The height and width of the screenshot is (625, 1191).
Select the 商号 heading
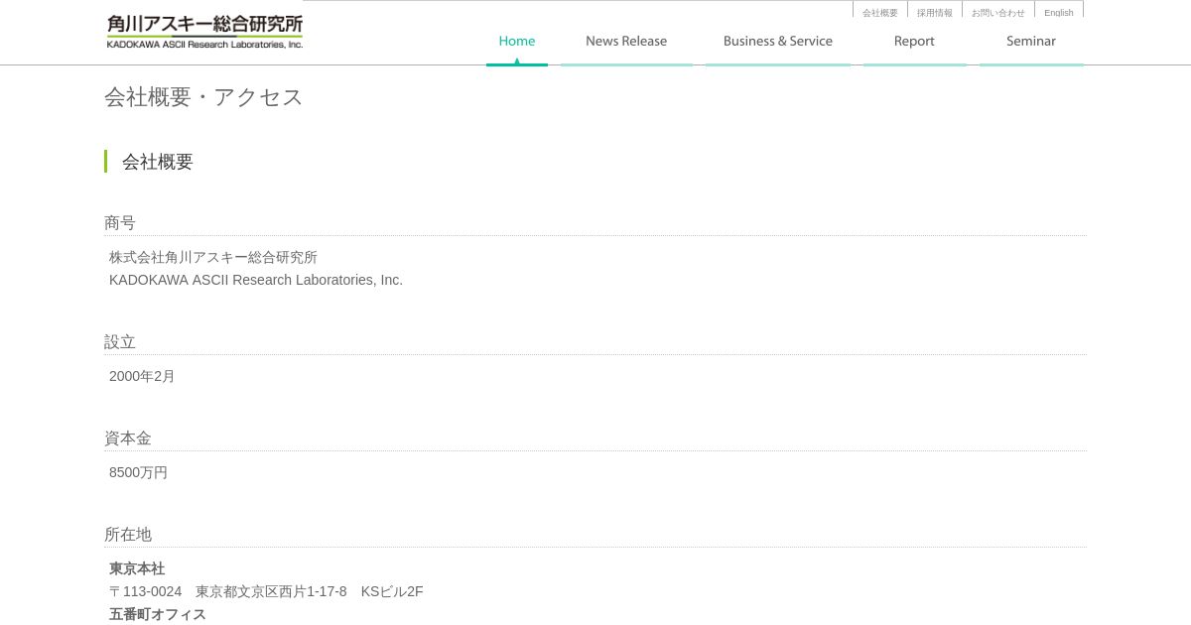coord(120,223)
